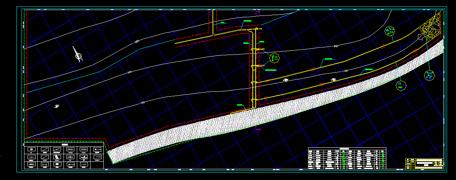This screenshot has width=456, height=180.
Task: Select the legend double line with two crosses
Action: click(32, 164)
